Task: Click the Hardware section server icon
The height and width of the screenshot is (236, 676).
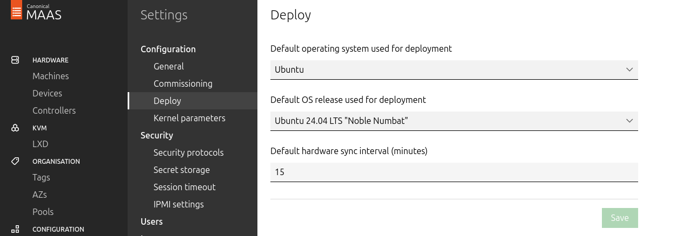Action: pos(15,60)
